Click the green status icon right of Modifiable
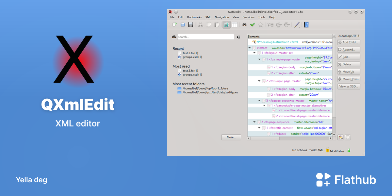Viewport: 392px width, 196px height. click(x=349, y=150)
